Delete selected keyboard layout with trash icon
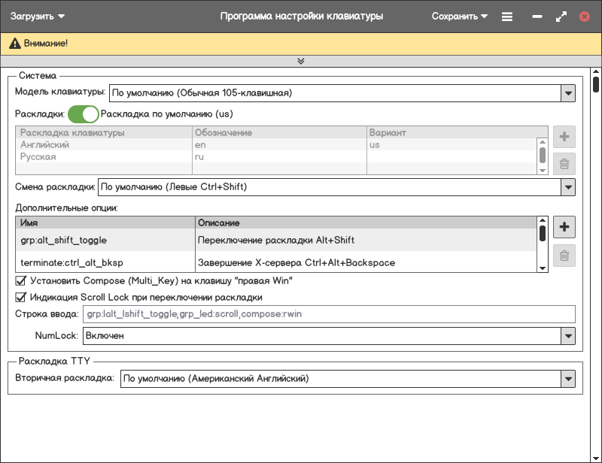602x463 pixels. (564, 164)
